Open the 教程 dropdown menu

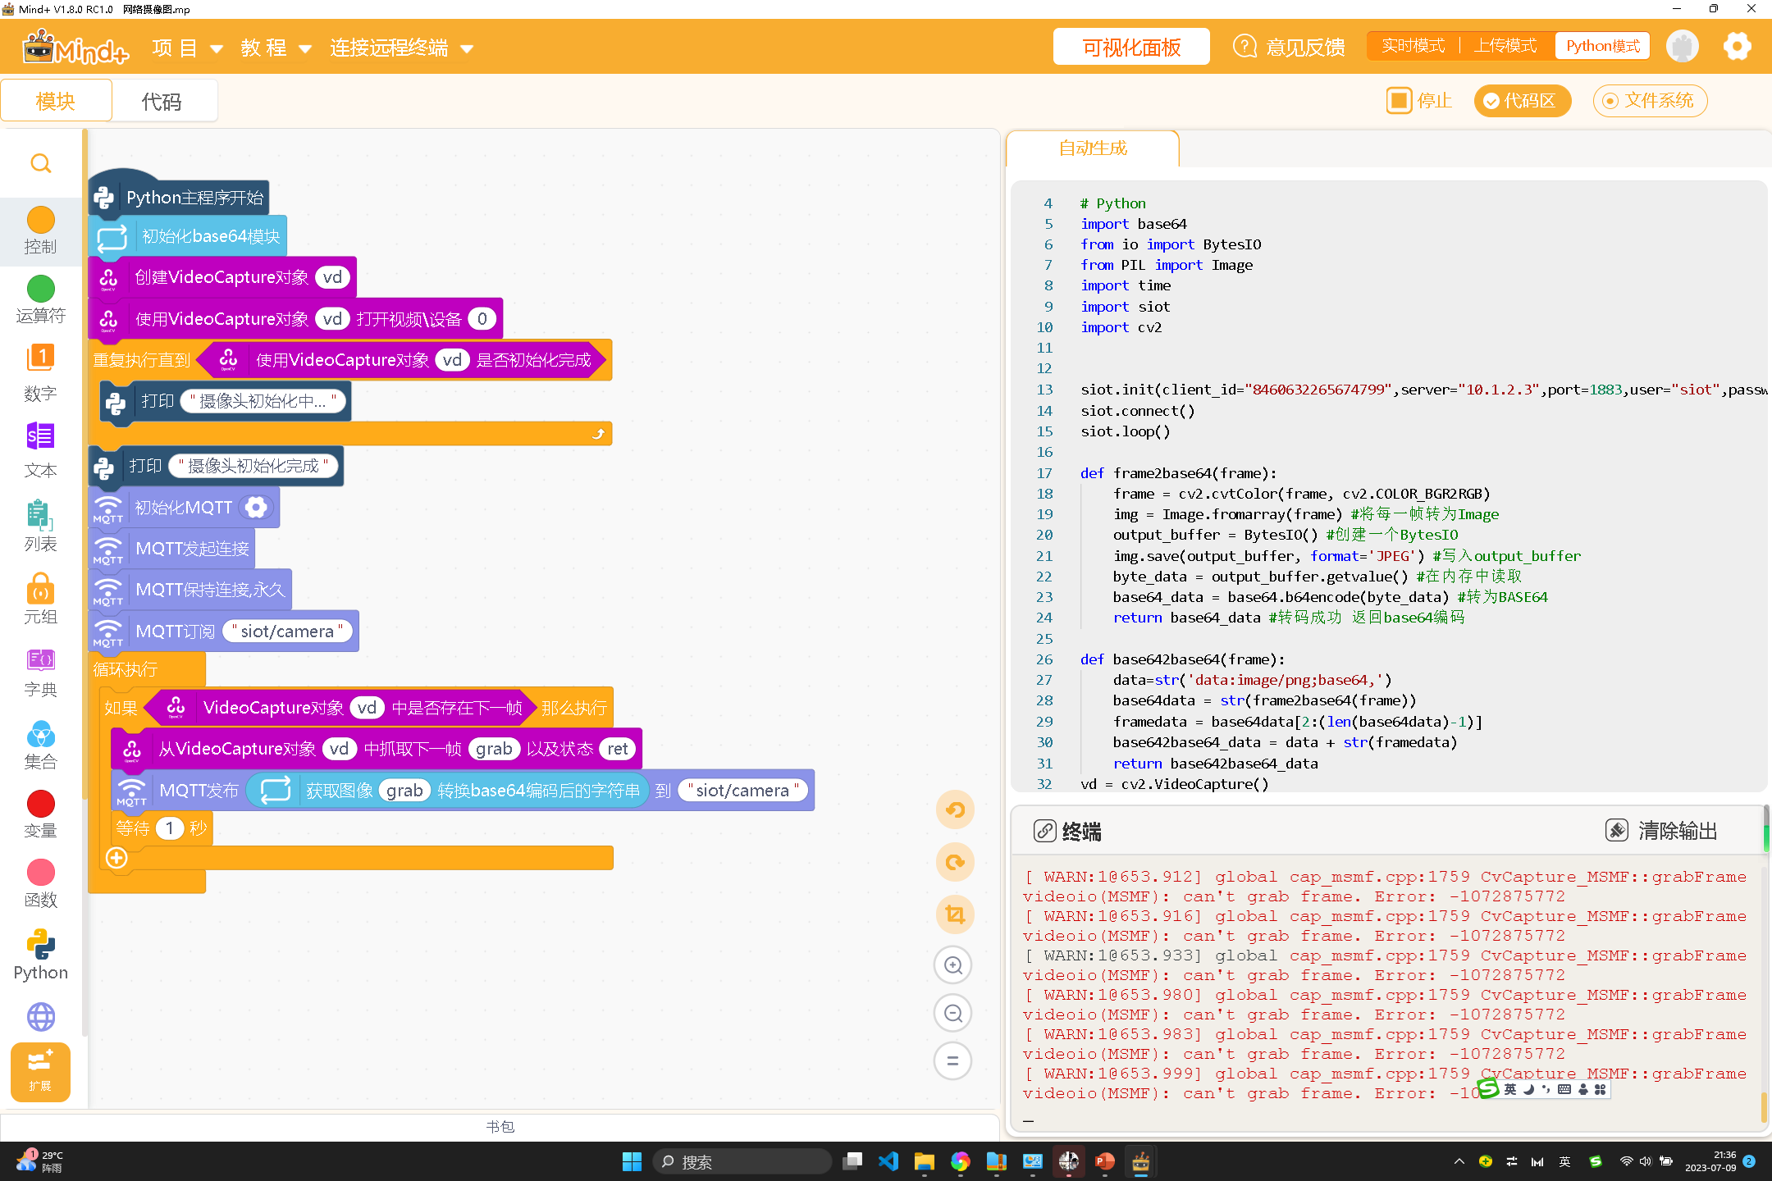point(276,48)
